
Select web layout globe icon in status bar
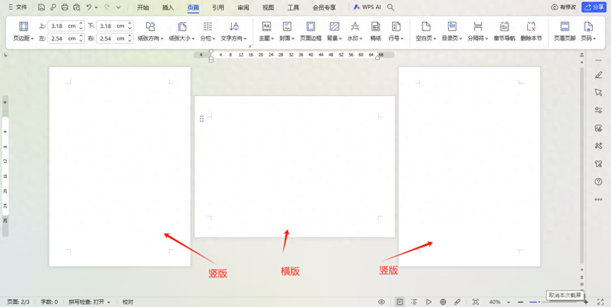pyautogui.click(x=443, y=302)
